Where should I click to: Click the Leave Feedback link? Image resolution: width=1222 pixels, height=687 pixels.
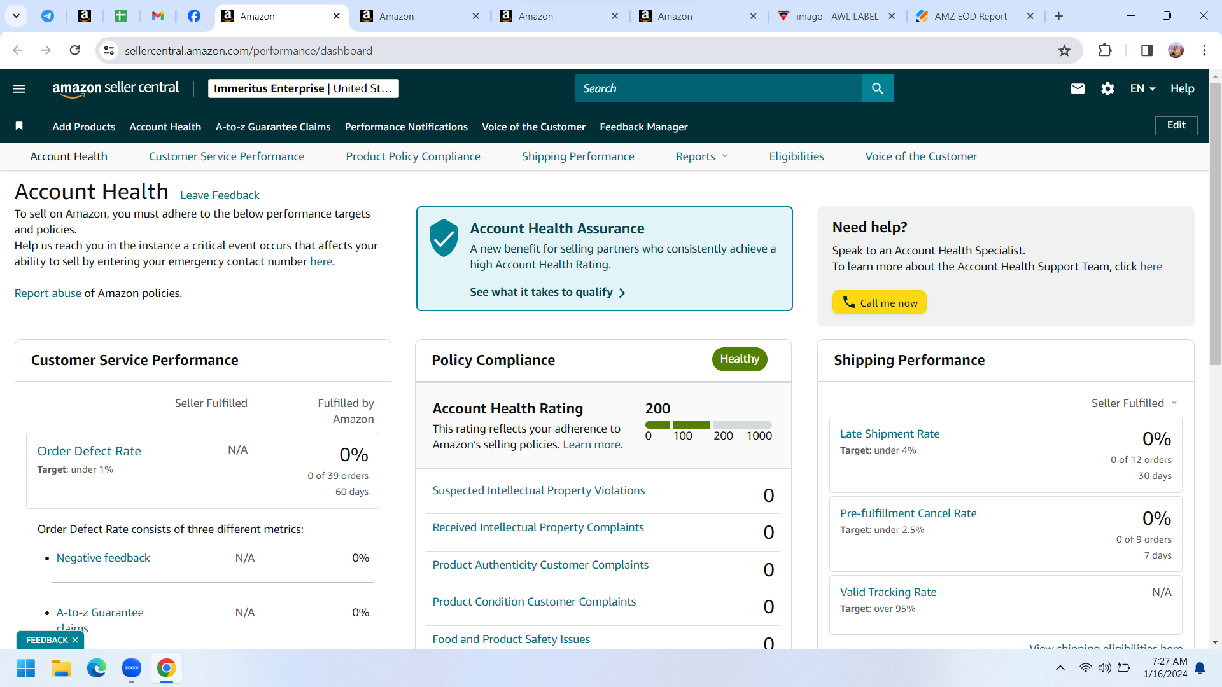[220, 195]
